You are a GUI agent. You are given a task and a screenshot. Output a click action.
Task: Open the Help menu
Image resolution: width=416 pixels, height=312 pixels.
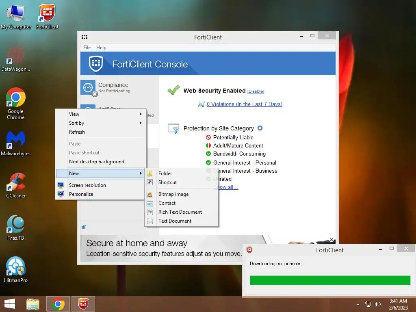[x=101, y=48]
